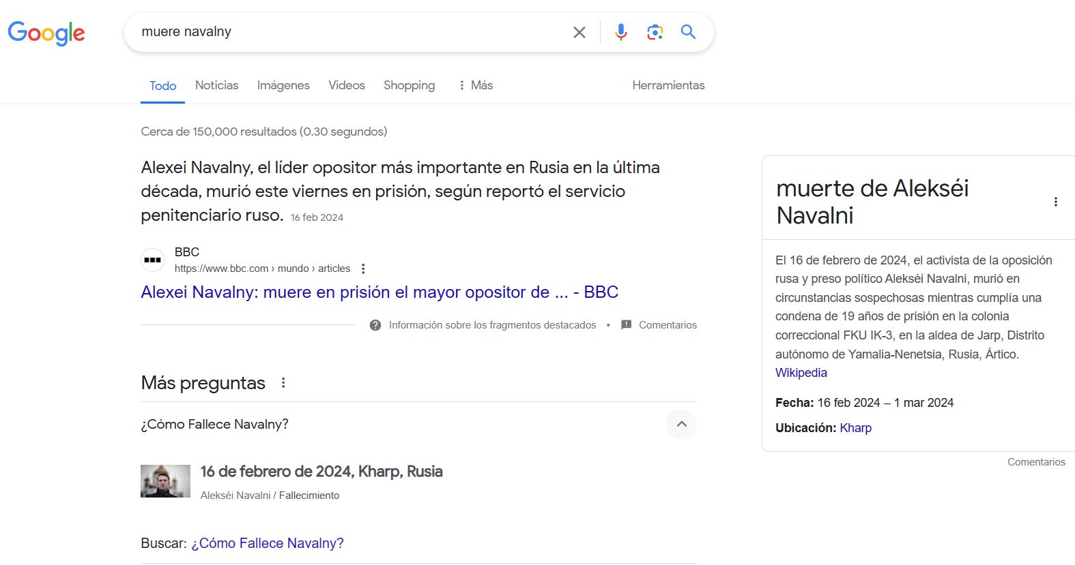Viewport: 1075px width, 565px height.
Task: Open the three-dot menu beside the BBC URL
Action: click(363, 269)
